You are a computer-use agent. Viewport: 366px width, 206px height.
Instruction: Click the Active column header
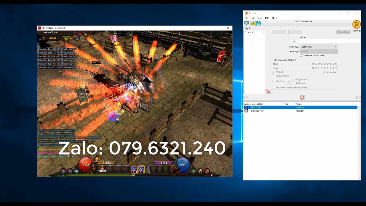(x=247, y=104)
